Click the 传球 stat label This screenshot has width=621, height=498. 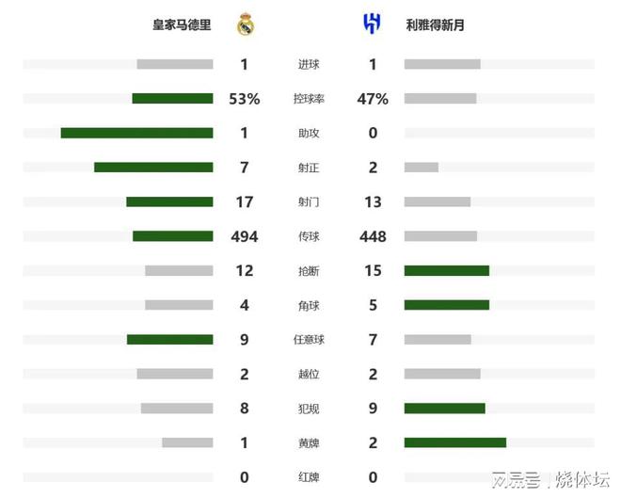click(309, 236)
